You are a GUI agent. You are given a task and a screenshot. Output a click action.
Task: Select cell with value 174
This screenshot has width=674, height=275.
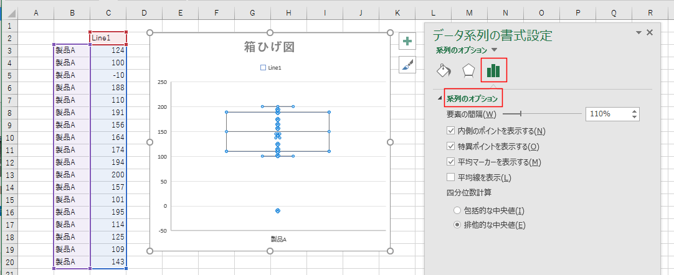108,150
